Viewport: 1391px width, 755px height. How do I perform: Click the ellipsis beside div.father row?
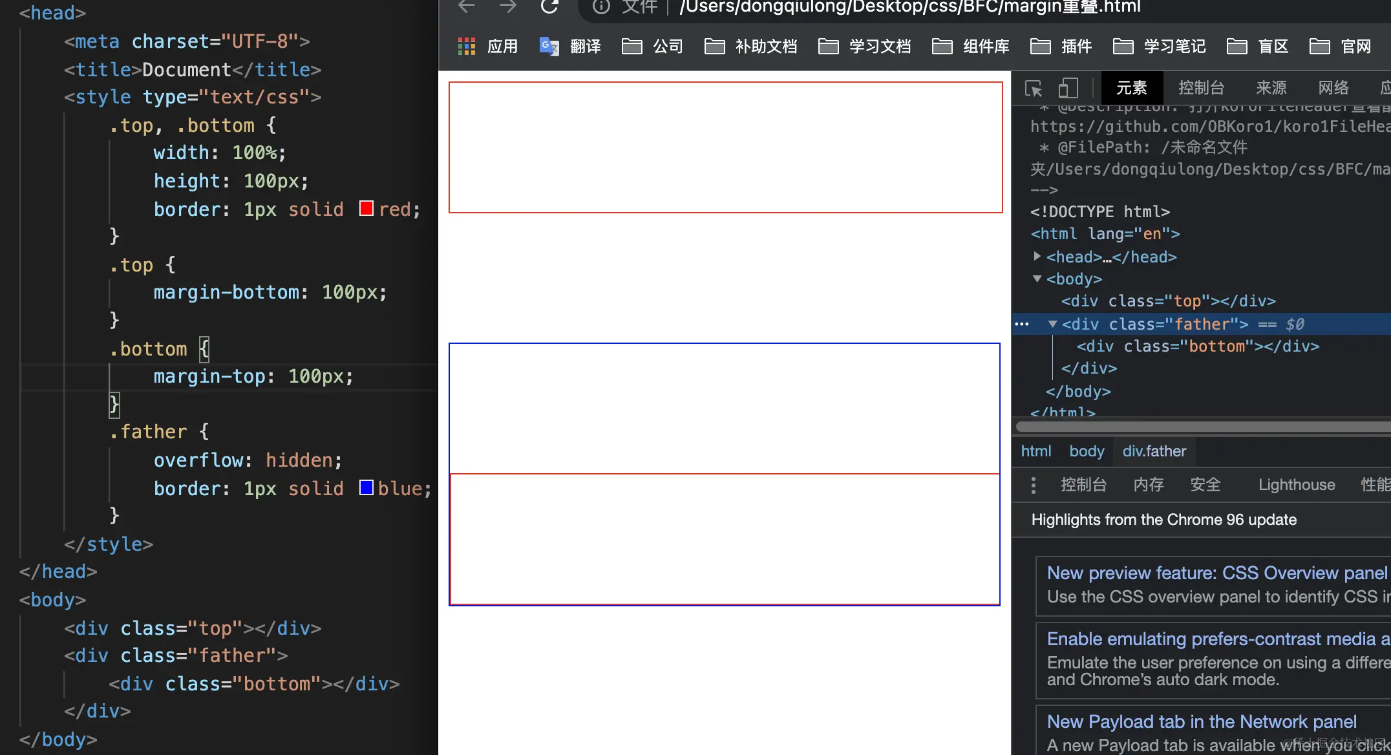pyautogui.click(x=1022, y=324)
